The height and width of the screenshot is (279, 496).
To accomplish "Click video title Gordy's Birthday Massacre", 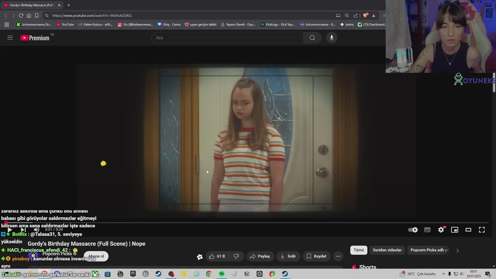I will tap(86, 244).
